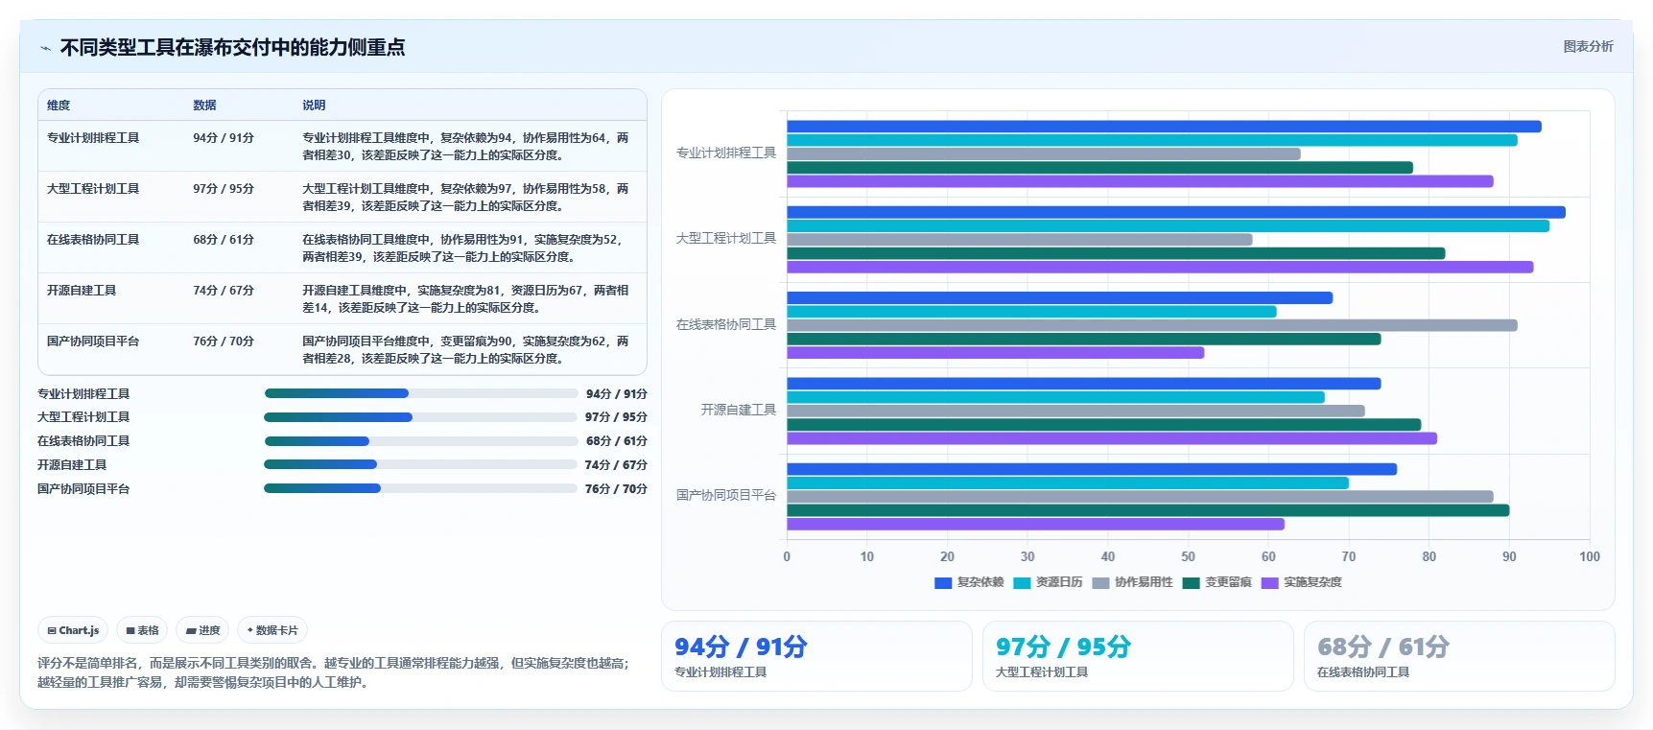Select the 进度 tag chip
The height and width of the screenshot is (730, 1653).
[x=202, y=630]
